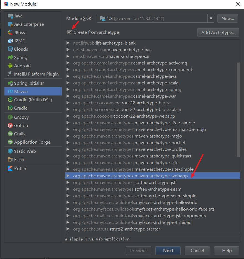Select the Clouds icon
The image size is (244, 259).
10,49
